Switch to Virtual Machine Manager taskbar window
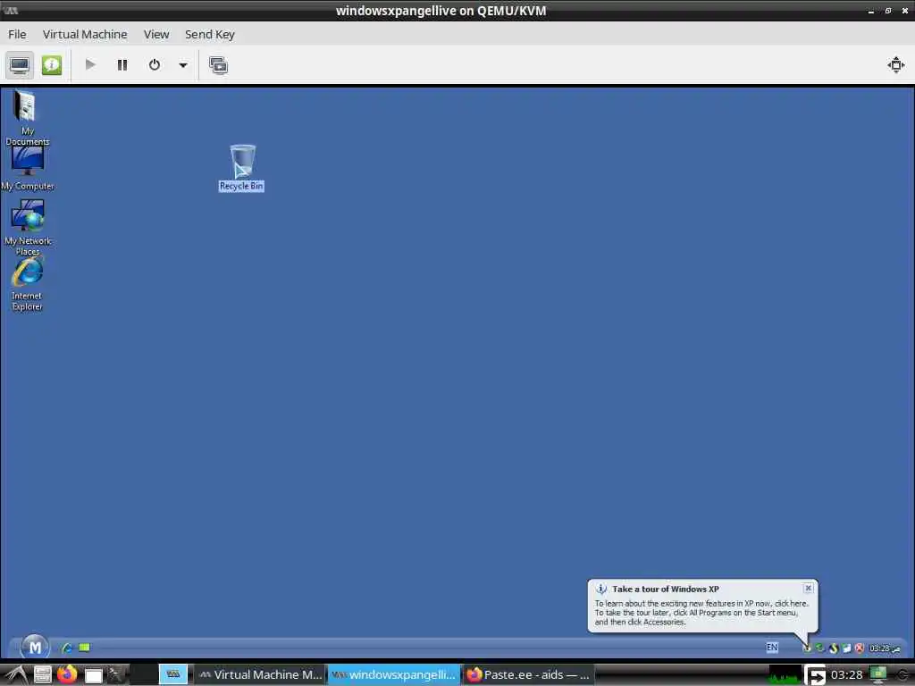The image size is (915, 686). 260,675
